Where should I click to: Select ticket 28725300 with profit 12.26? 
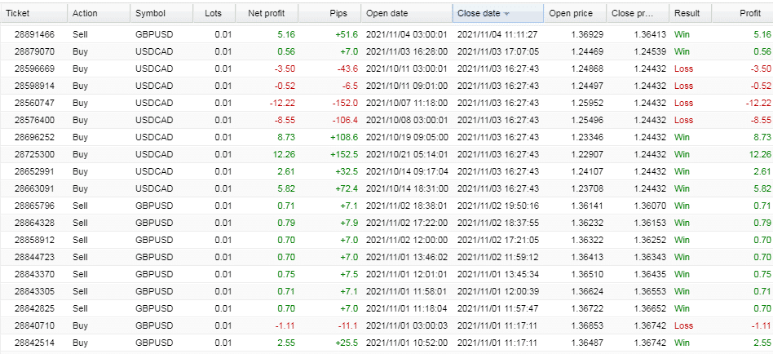pyautogui.click(x=386, y=154)
